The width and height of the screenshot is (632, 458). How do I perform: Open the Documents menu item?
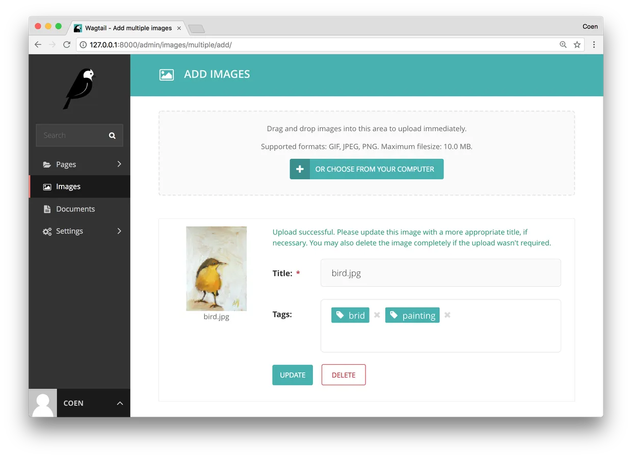(x=75, y=209)
